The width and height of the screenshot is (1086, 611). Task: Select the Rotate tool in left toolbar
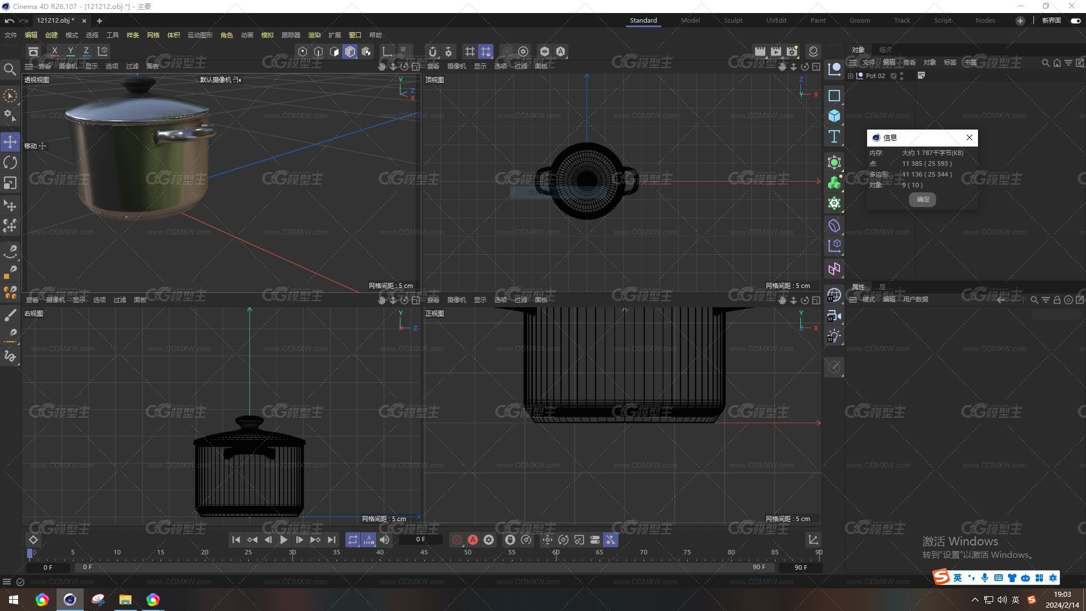pyautogui.click(x=10, y=163)
